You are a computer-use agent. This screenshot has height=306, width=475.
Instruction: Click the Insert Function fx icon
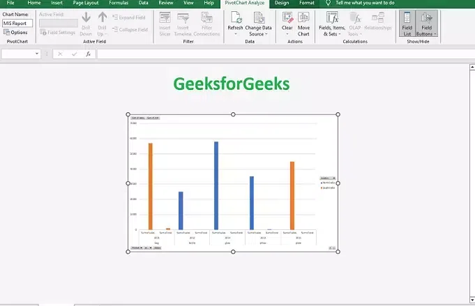88,54
